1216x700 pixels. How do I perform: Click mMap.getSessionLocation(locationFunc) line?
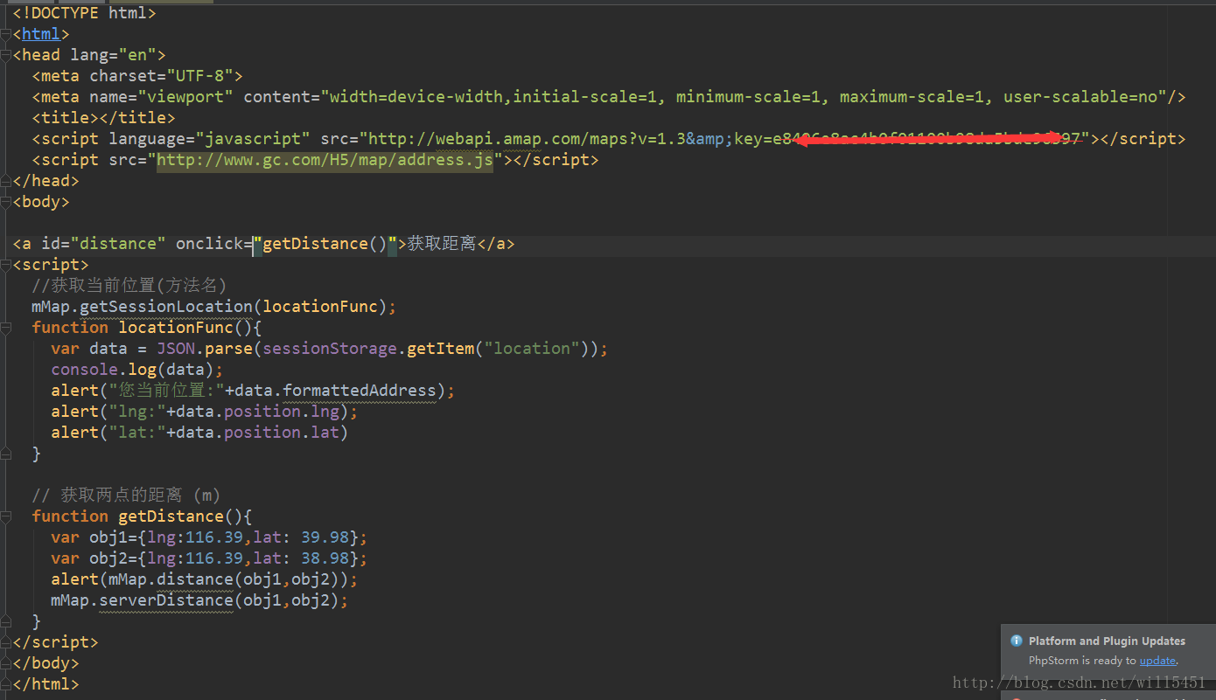[x=214, y=307]
